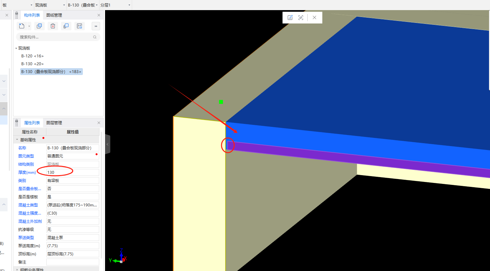Image resolution: width=490 pixels, height=271 pixels.
Task: Toggle the lock on property list panel
Action: [x=17, y=121]
